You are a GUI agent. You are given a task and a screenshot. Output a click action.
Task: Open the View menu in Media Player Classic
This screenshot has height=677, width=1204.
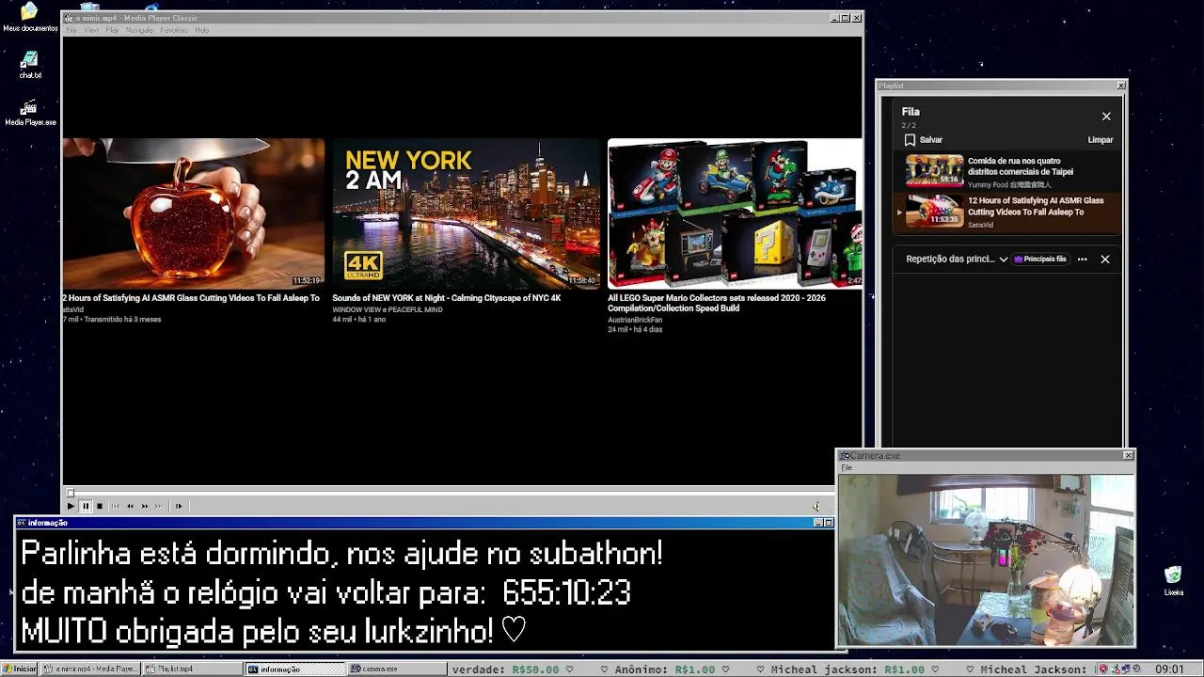91,30
